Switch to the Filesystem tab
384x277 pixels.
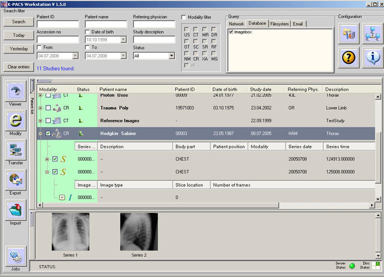click(279, 24)
